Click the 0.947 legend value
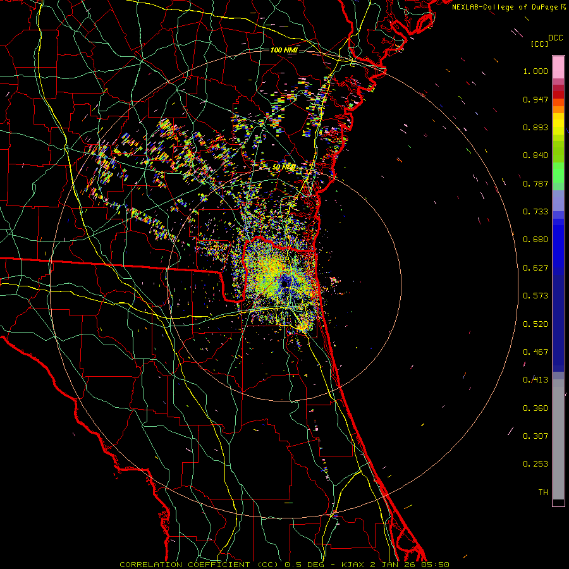Viewport: 569px width, 569px height. coord(535,99)
